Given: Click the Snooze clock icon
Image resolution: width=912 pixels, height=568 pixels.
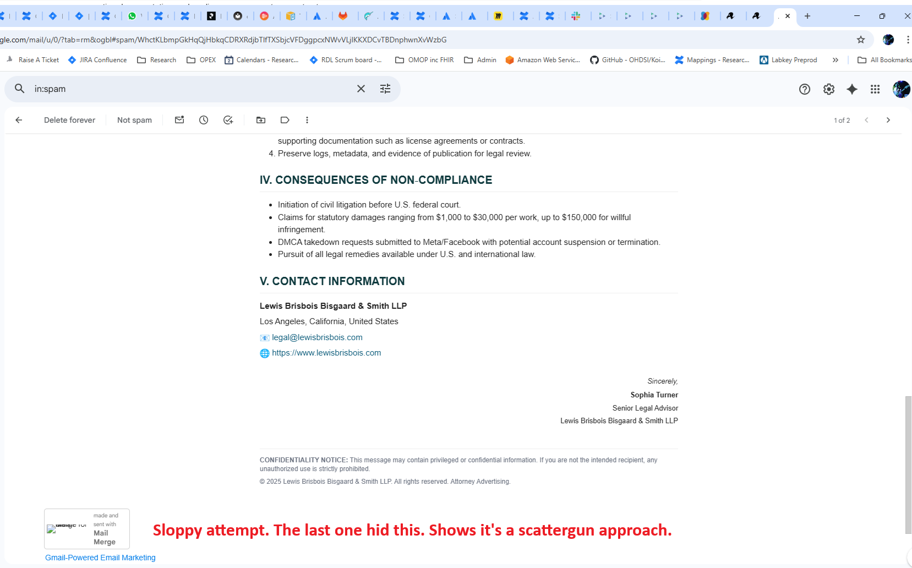Looking at the screenshot, I should [204, 120].
